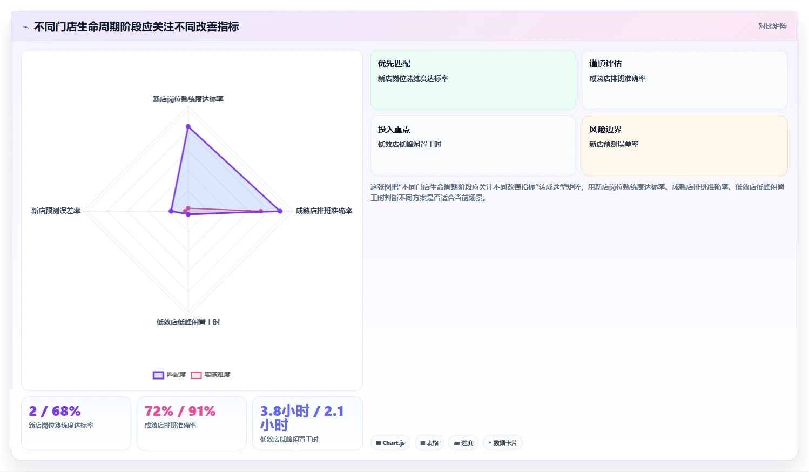Image resolution: width=809 pixels, height=472 pixels.
Task: Click the icon beside the card title
Action: pos(25,27)
